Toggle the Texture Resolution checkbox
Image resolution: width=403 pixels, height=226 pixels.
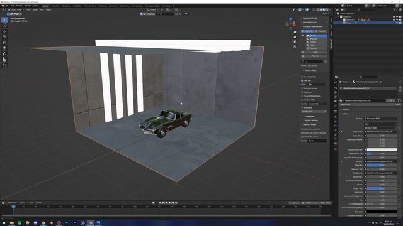[302, 96]
